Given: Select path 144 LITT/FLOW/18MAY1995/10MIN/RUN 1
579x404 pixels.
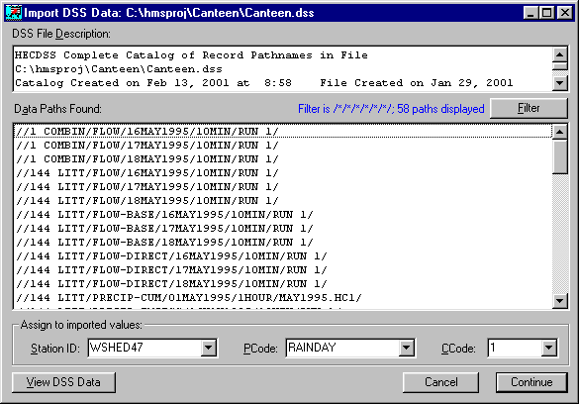Looking at the screenshot, I should (x=283, y=201).
